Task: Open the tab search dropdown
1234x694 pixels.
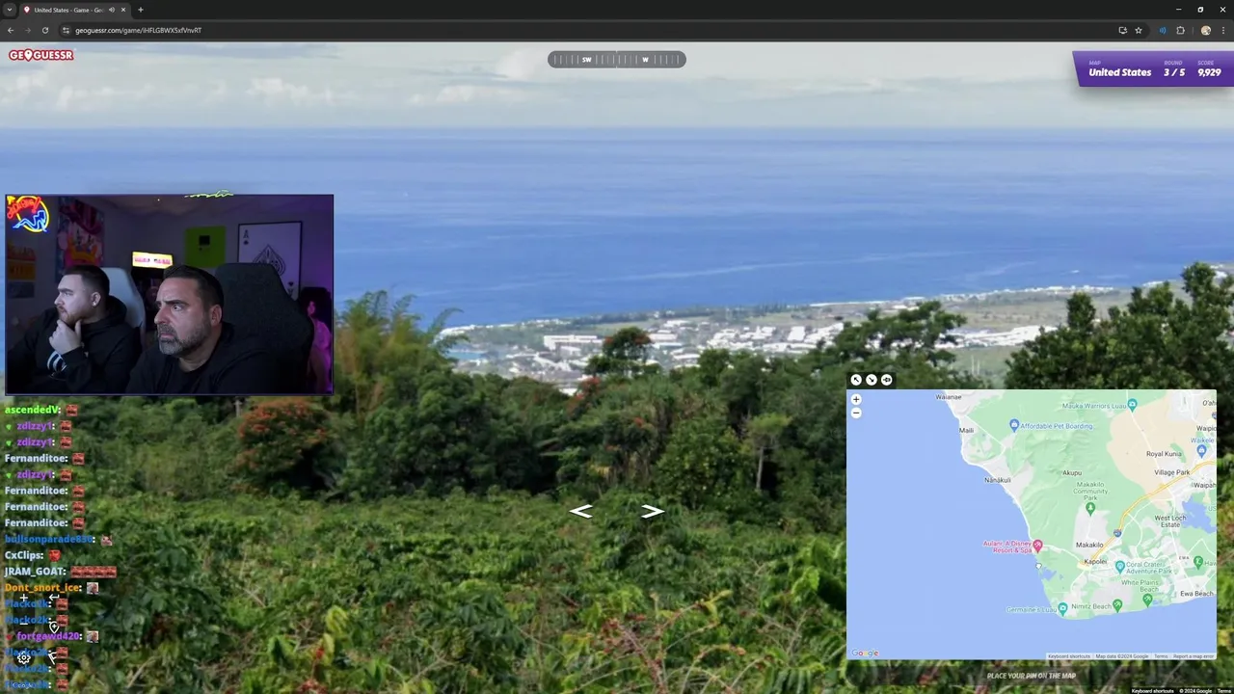Action: [x=9, y=10]
